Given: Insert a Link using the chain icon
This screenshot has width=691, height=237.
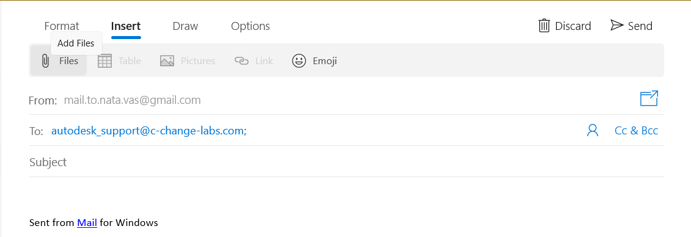Looking at the screenshot, I should point(241,61).
